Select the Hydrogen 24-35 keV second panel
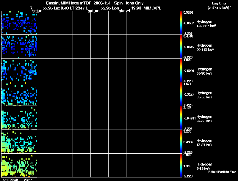The height and width of the screenshot is (181, 238). pyautogui.click(x=28, y=118)
